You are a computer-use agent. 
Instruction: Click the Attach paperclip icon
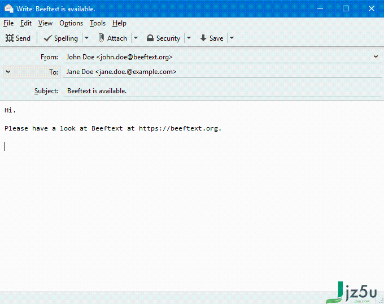(101, 38)
